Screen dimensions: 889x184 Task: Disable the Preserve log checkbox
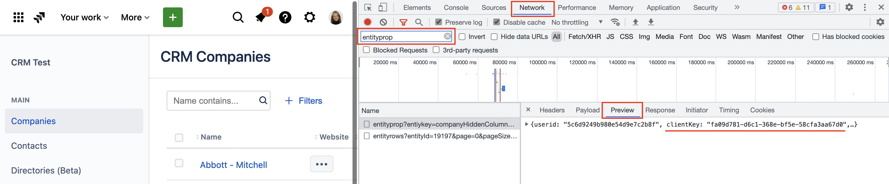[438, 22]
